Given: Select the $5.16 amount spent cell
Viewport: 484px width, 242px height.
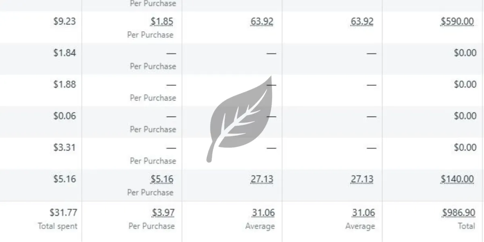Looking at the screenshot, I should click(x=65, y=179).
